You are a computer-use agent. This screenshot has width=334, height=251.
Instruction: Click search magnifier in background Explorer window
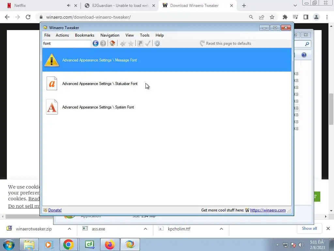coord(307,44)
